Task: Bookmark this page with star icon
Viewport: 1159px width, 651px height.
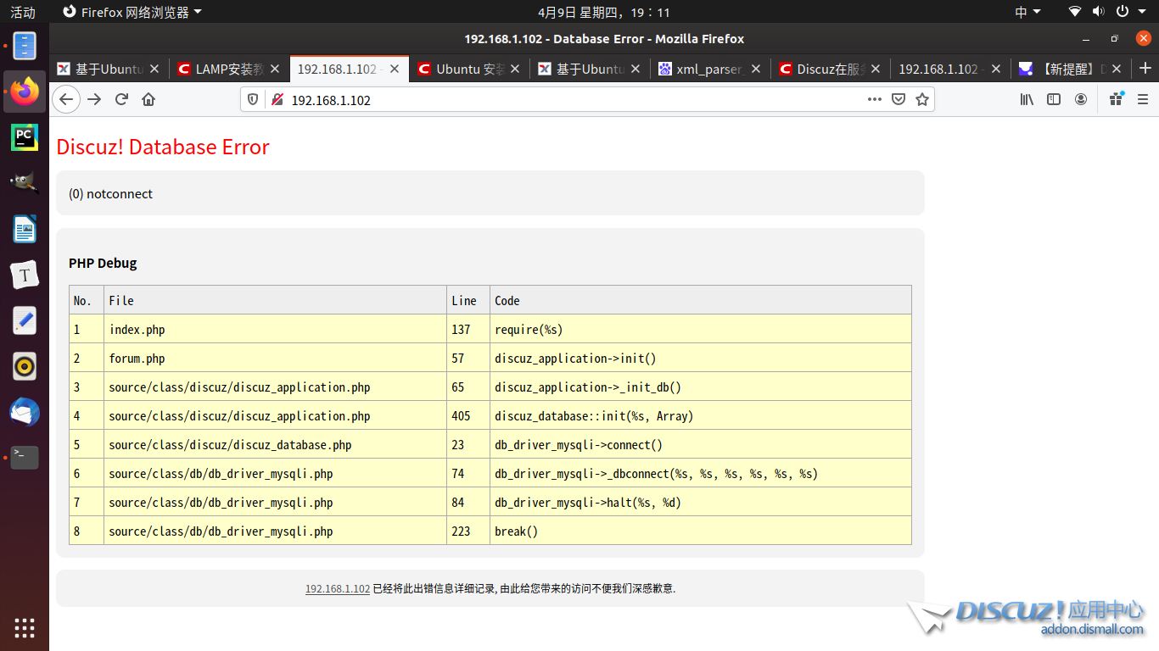Action: (922, 99)
